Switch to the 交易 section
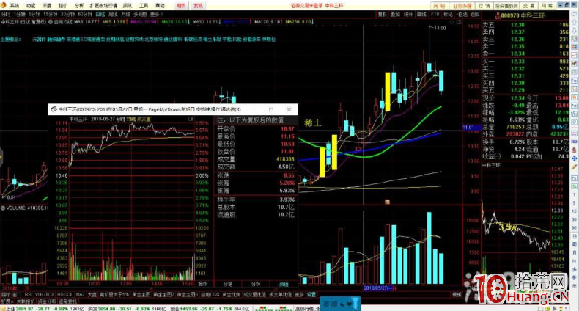Viewport: 579px width, 311px height. click(x=528, y=6)
